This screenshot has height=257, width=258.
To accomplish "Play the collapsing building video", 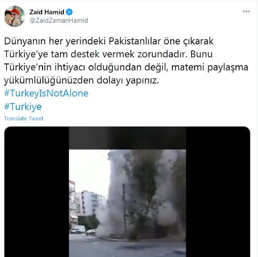I will 127,192.
